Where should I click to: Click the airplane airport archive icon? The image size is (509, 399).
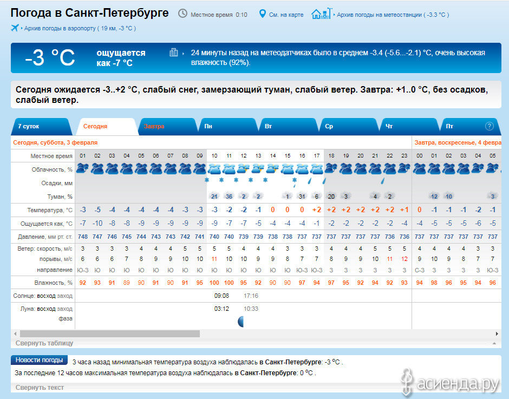tap(15, 28)
